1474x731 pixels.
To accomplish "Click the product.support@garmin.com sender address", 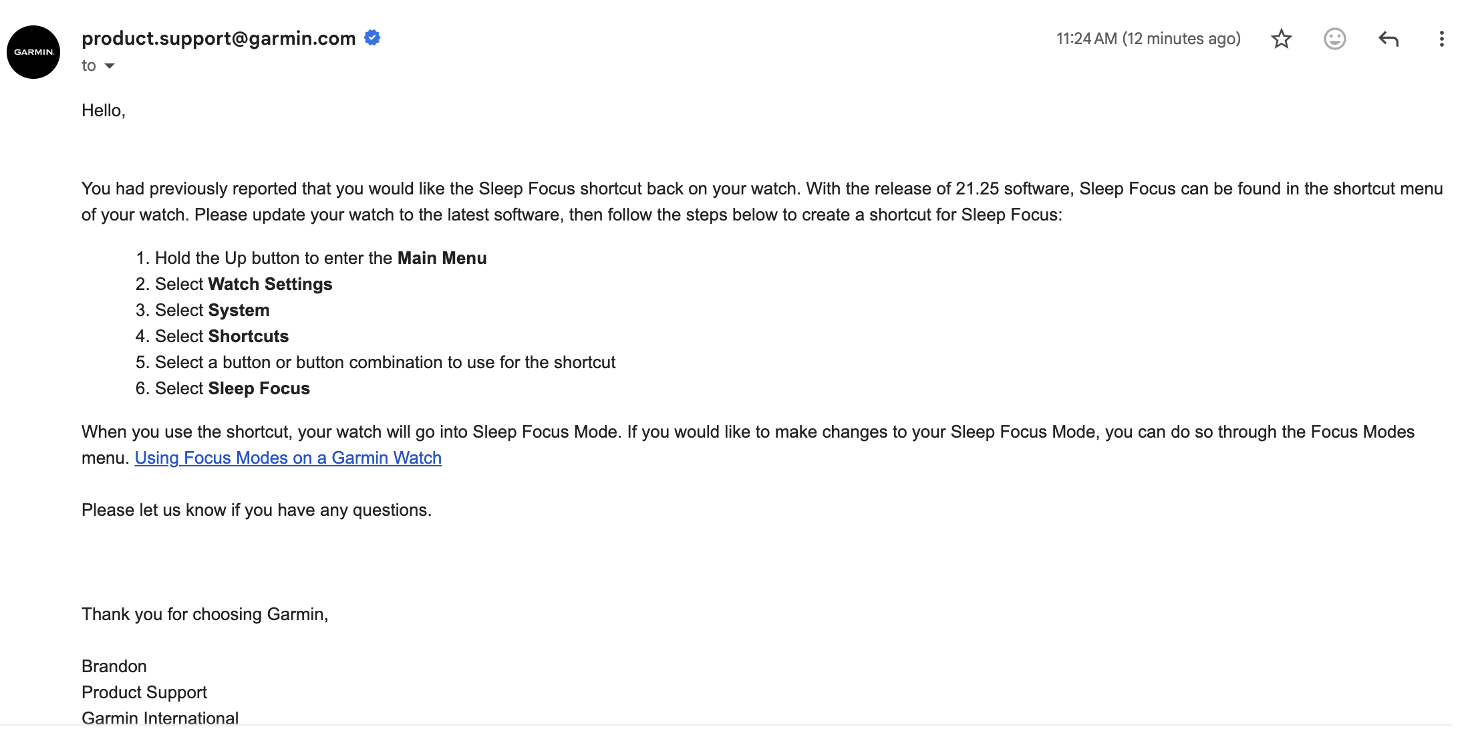I will click(218, 38).
